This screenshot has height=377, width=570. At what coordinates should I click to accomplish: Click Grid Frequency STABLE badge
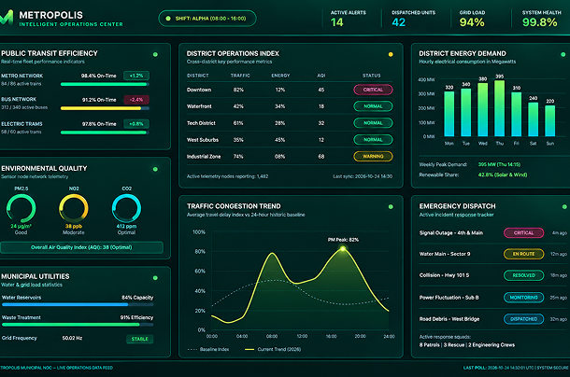pyautogui.click(x=139, y=339)
